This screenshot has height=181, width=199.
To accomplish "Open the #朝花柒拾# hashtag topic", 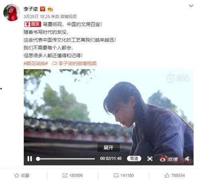I will click(36, 64).
